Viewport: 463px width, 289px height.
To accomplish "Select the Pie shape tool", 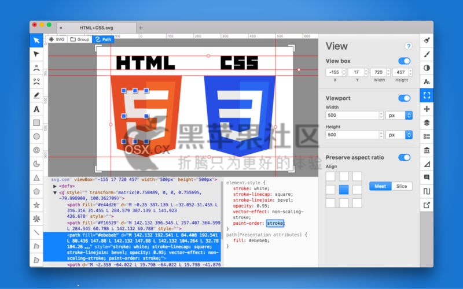I will [x=36, y=164].
